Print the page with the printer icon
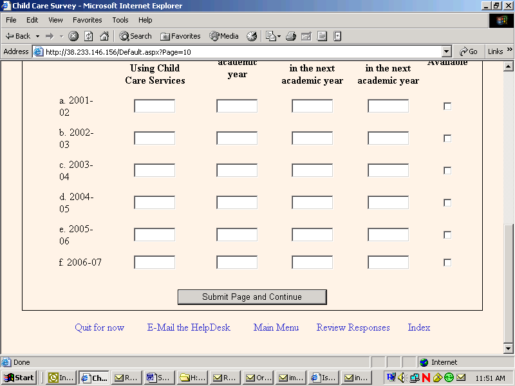The width and height of the screenshot is (515, 386). click(x=291, y=36)
